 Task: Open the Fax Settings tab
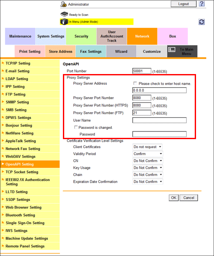91,51
